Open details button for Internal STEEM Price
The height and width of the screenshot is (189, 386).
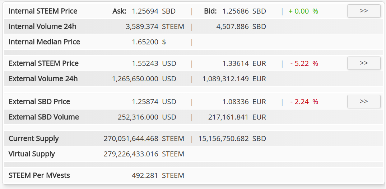pos(364,11)
